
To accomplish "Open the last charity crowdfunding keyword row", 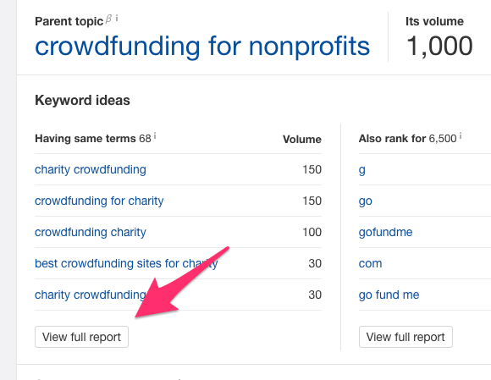I will point(91,295).
